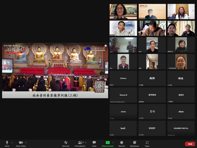Stop Video using the camera icon
This screenshot has height=148, width=197.
[21, 144]
